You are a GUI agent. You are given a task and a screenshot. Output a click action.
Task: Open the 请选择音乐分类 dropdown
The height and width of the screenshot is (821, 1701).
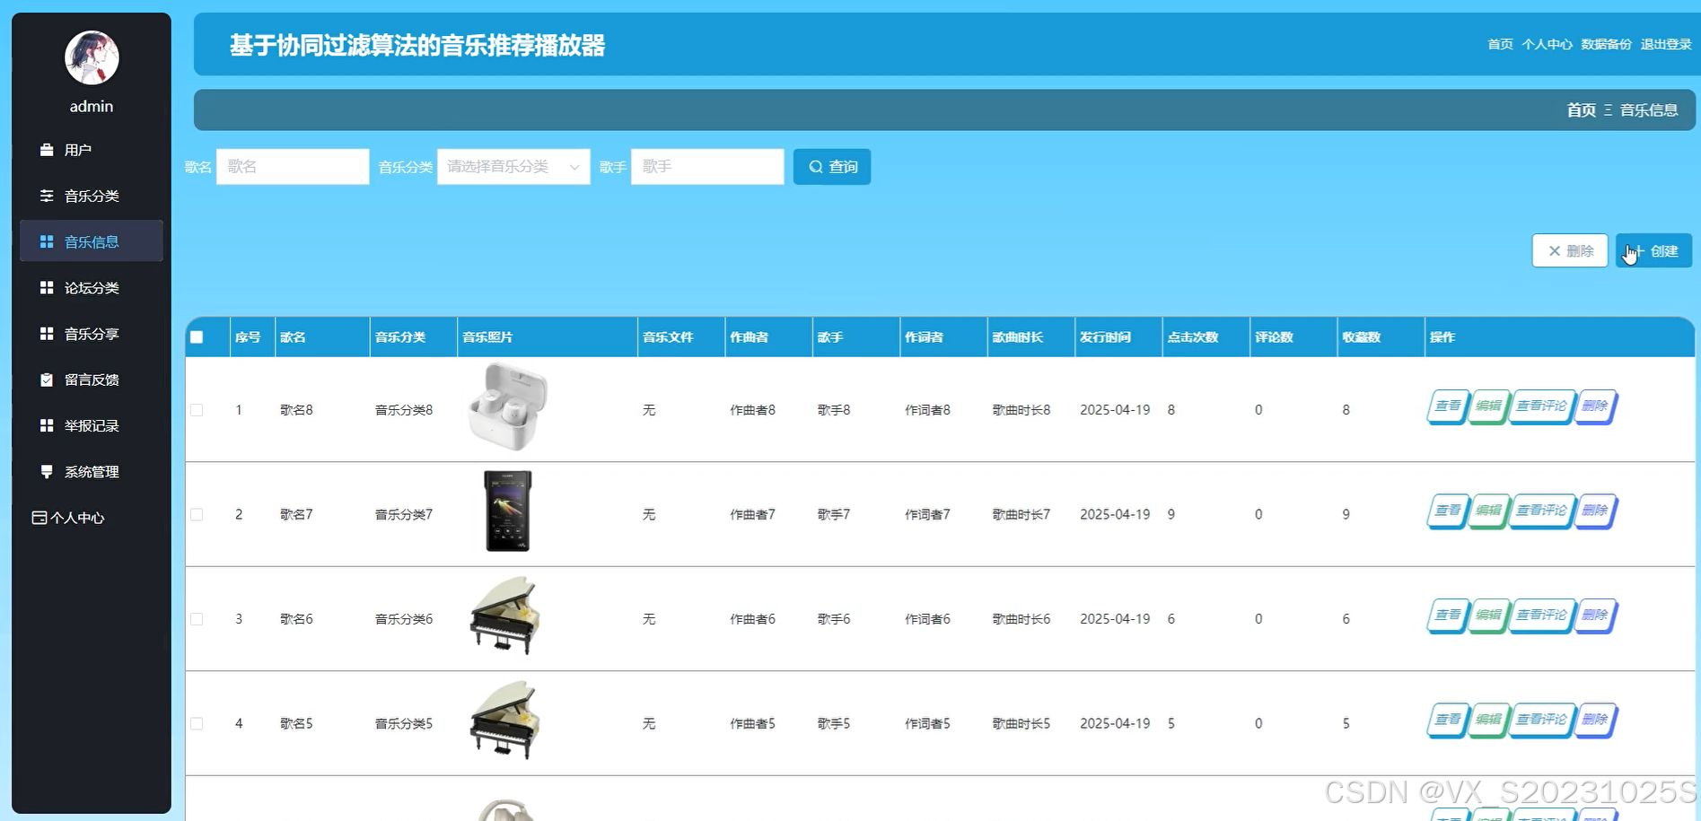click(513, 167)
